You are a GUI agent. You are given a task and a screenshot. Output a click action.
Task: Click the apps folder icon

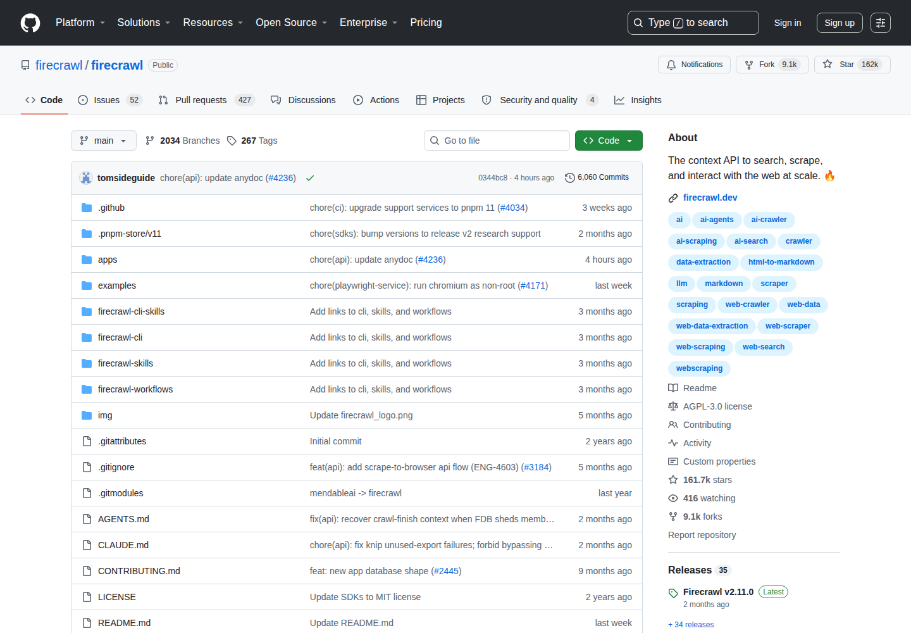point(87,260)
